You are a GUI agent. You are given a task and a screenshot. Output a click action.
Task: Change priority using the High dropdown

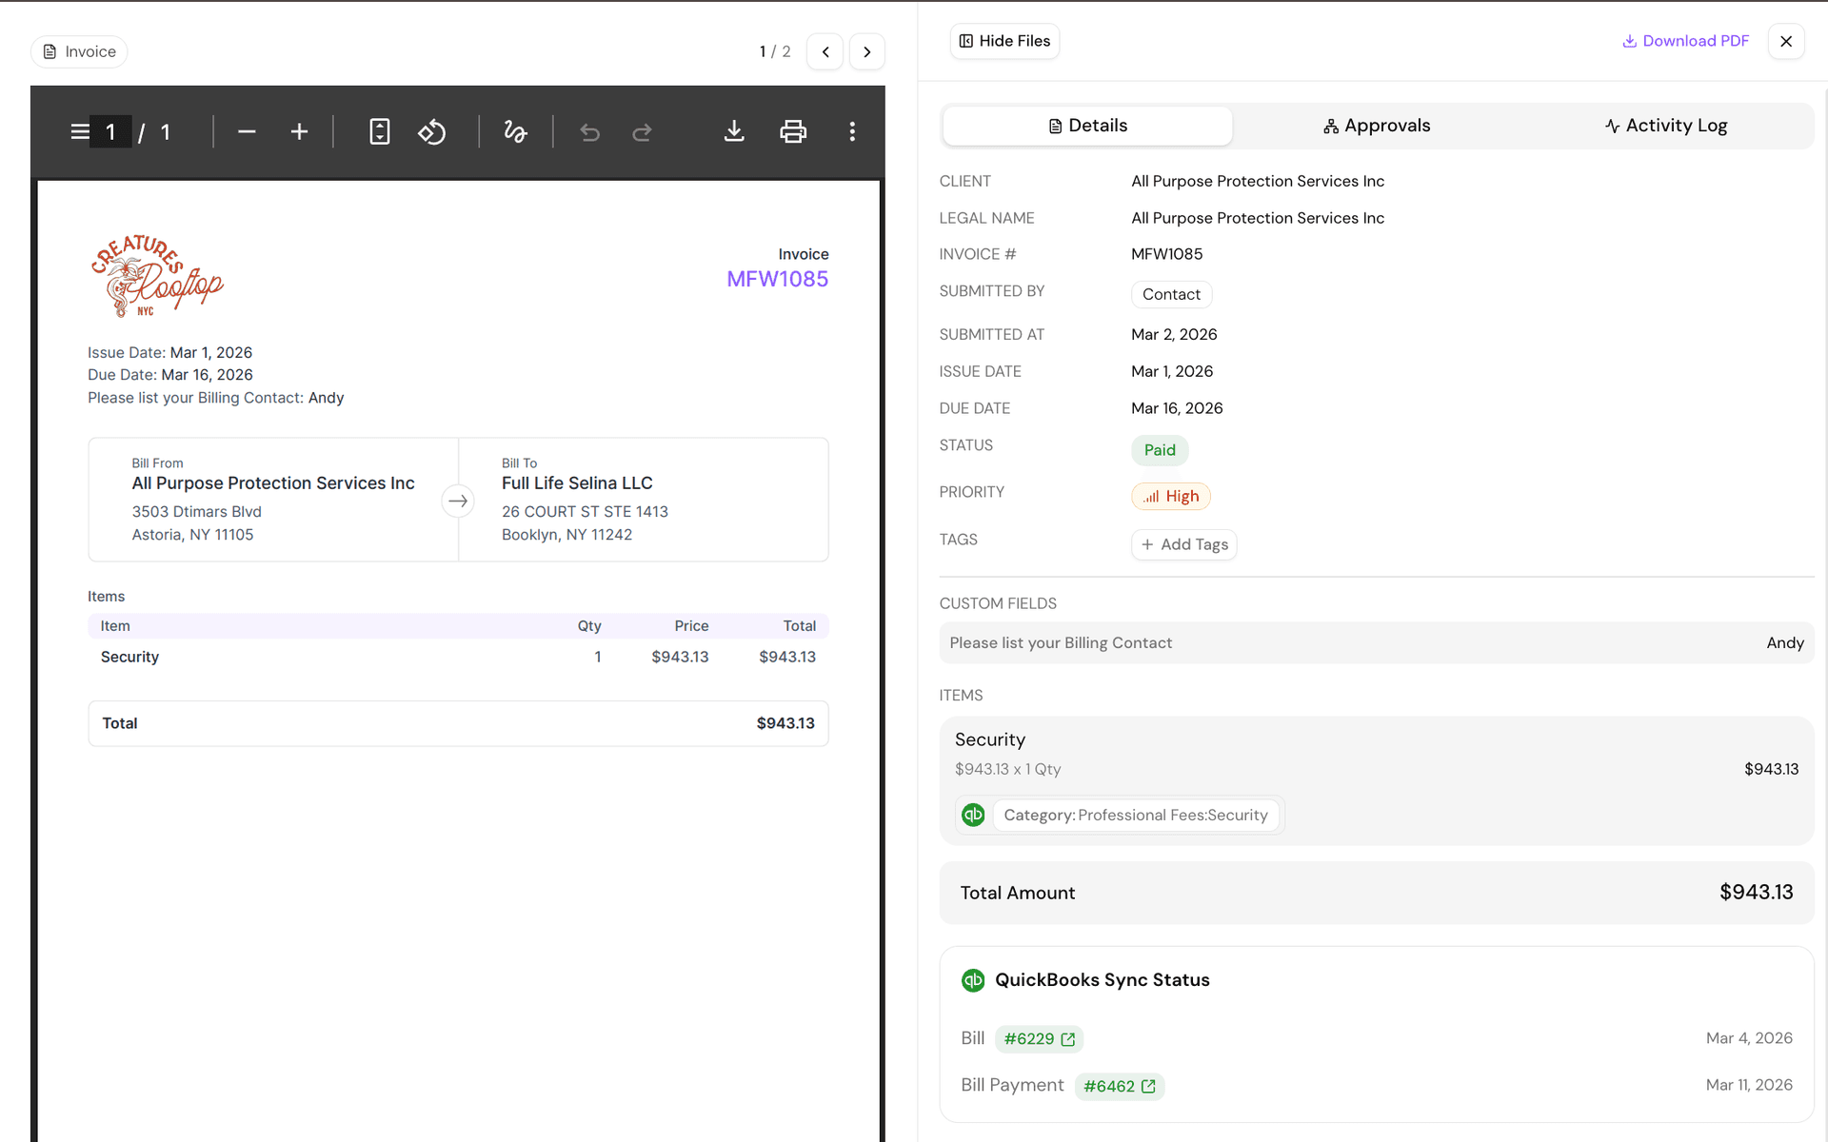pos(1170,496)
